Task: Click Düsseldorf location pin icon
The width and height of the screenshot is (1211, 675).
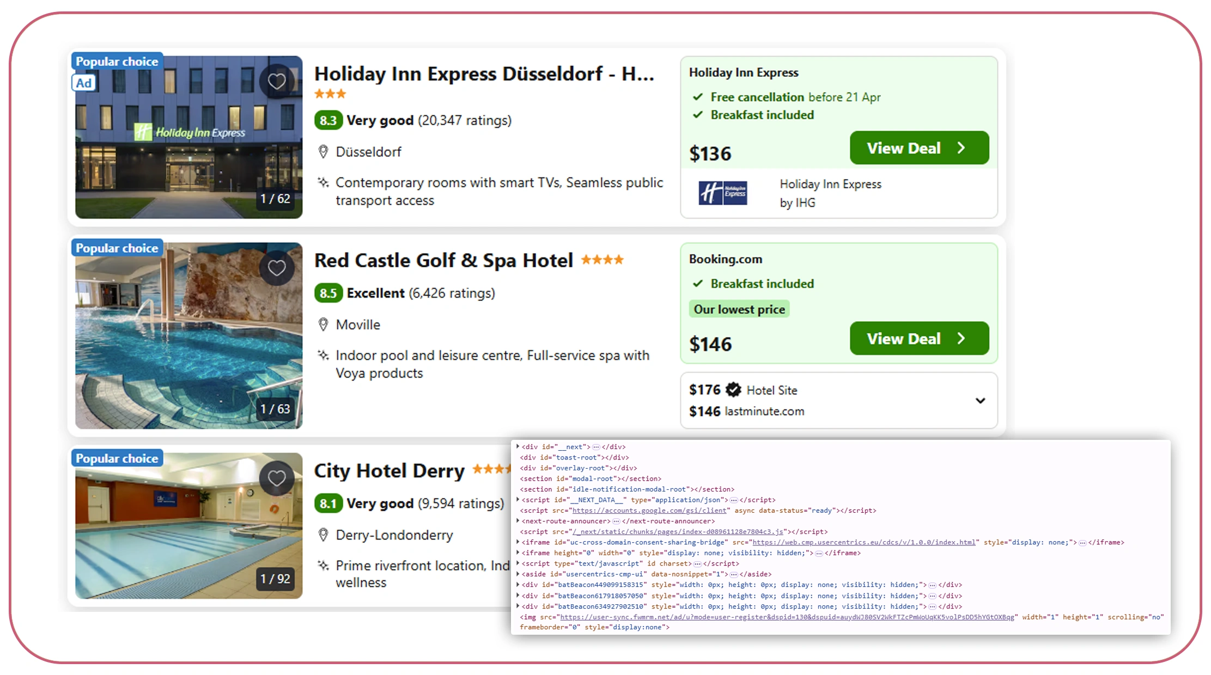Action: 323,152
